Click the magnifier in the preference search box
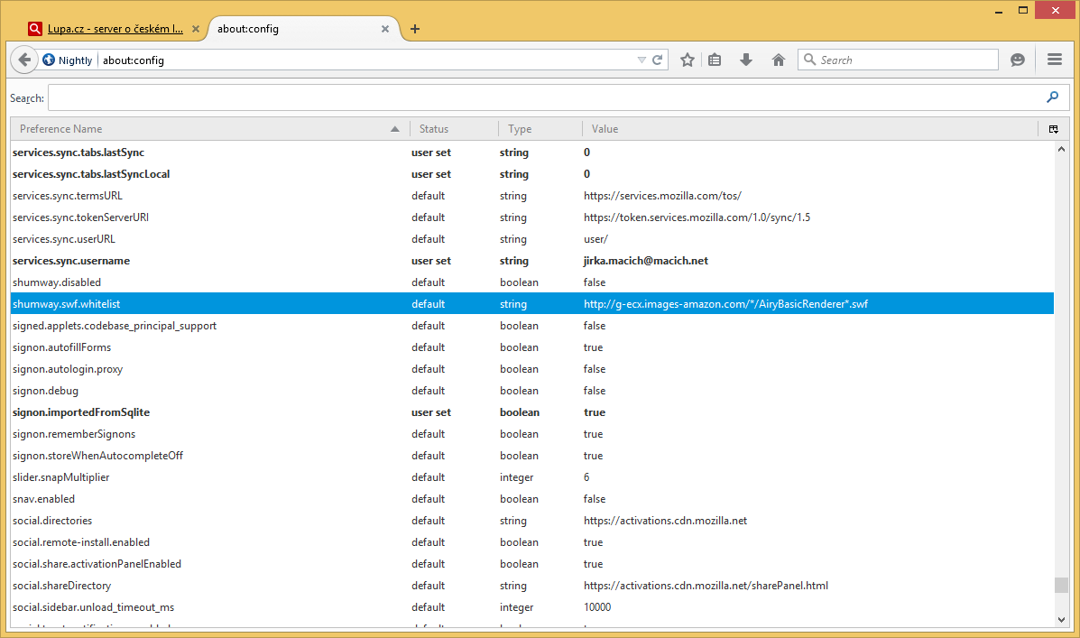This screenshot has height=638, width=1080. [1052, 97]
